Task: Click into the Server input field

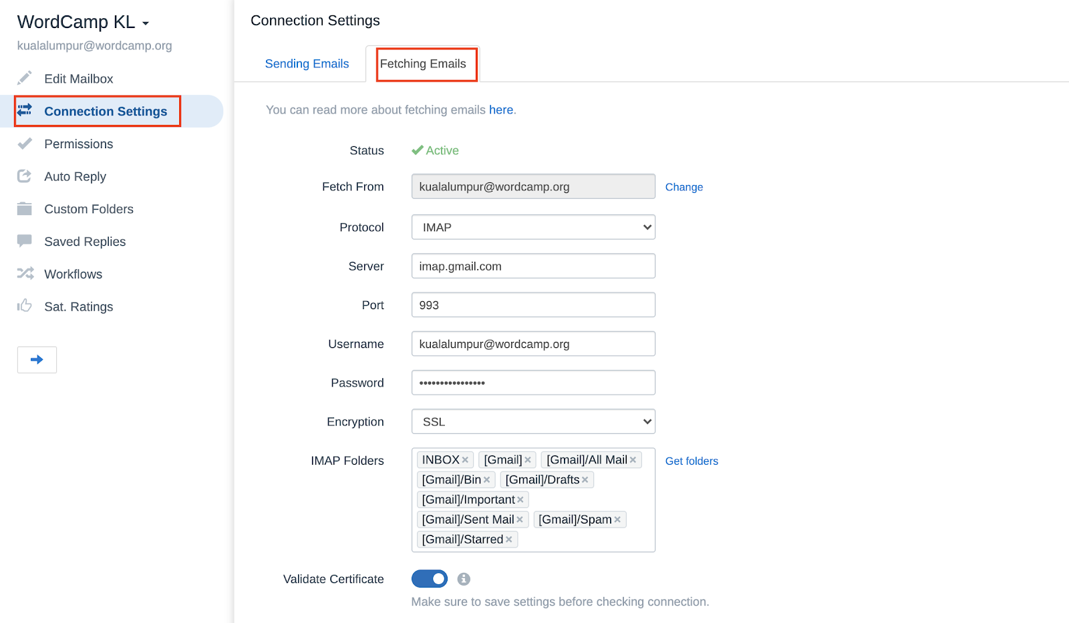Action: tap(533, 266)
